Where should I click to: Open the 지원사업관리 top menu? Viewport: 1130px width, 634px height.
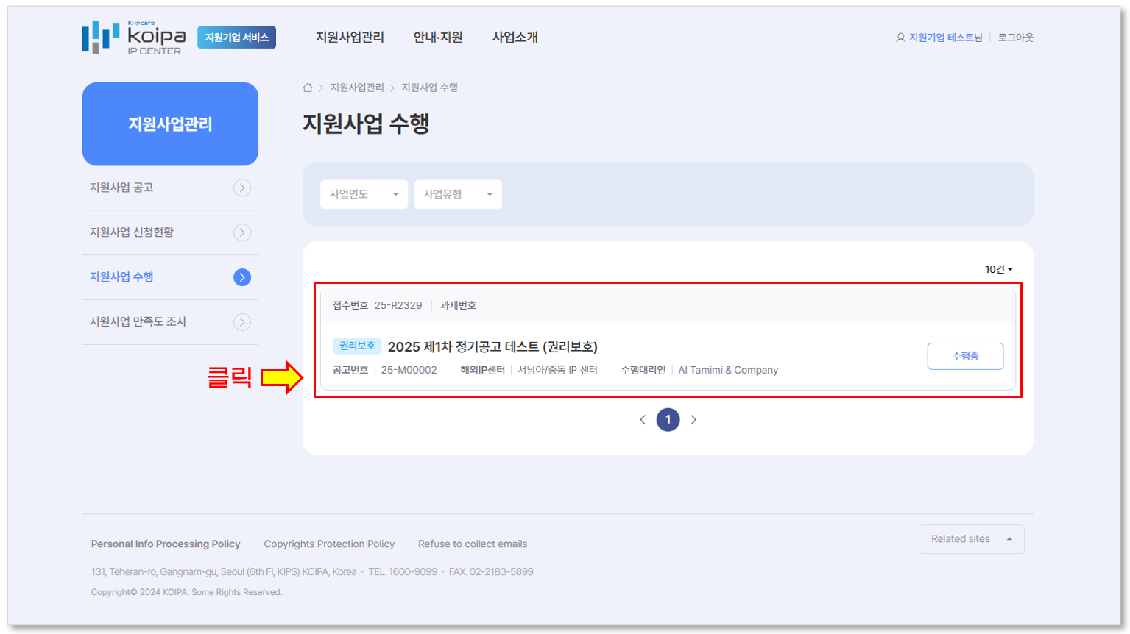(x=350, y=38)
